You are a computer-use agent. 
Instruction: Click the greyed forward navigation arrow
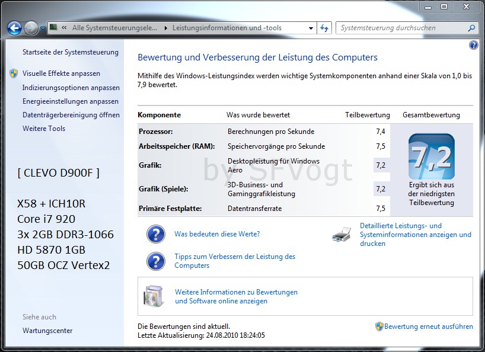[x=31, y=28]
